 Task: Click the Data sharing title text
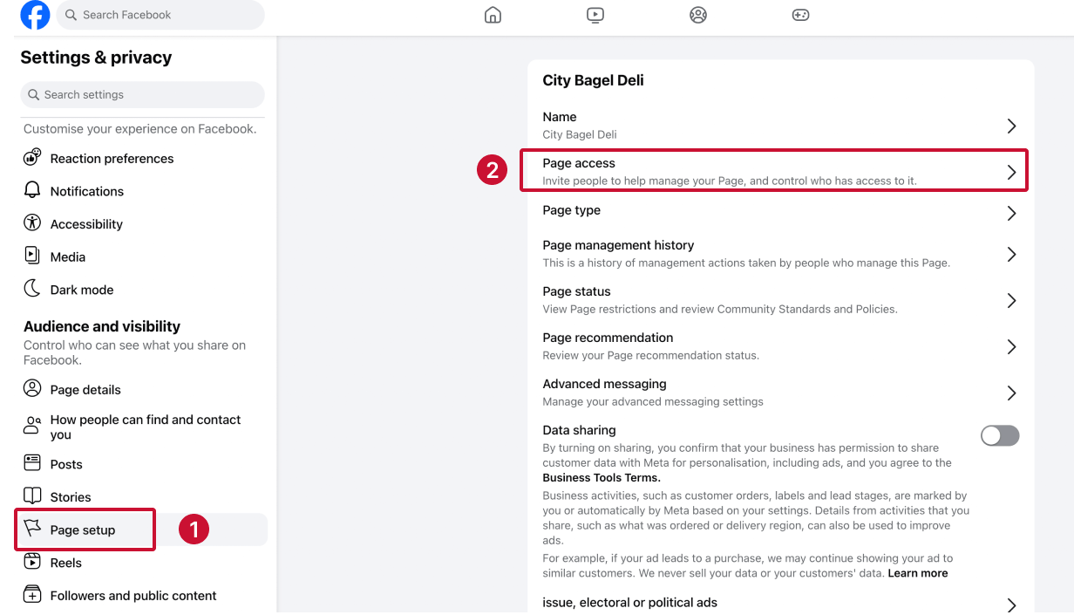tap(579, 430)
